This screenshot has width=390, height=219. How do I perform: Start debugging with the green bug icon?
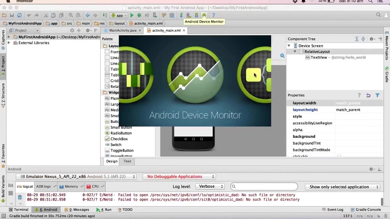pyautogui.click(x=139, y=15)
